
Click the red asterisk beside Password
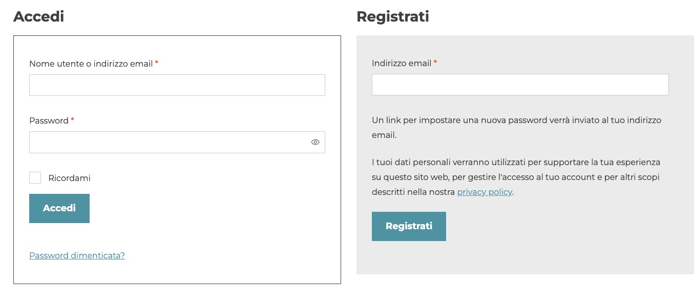click(x=73, y=119)
